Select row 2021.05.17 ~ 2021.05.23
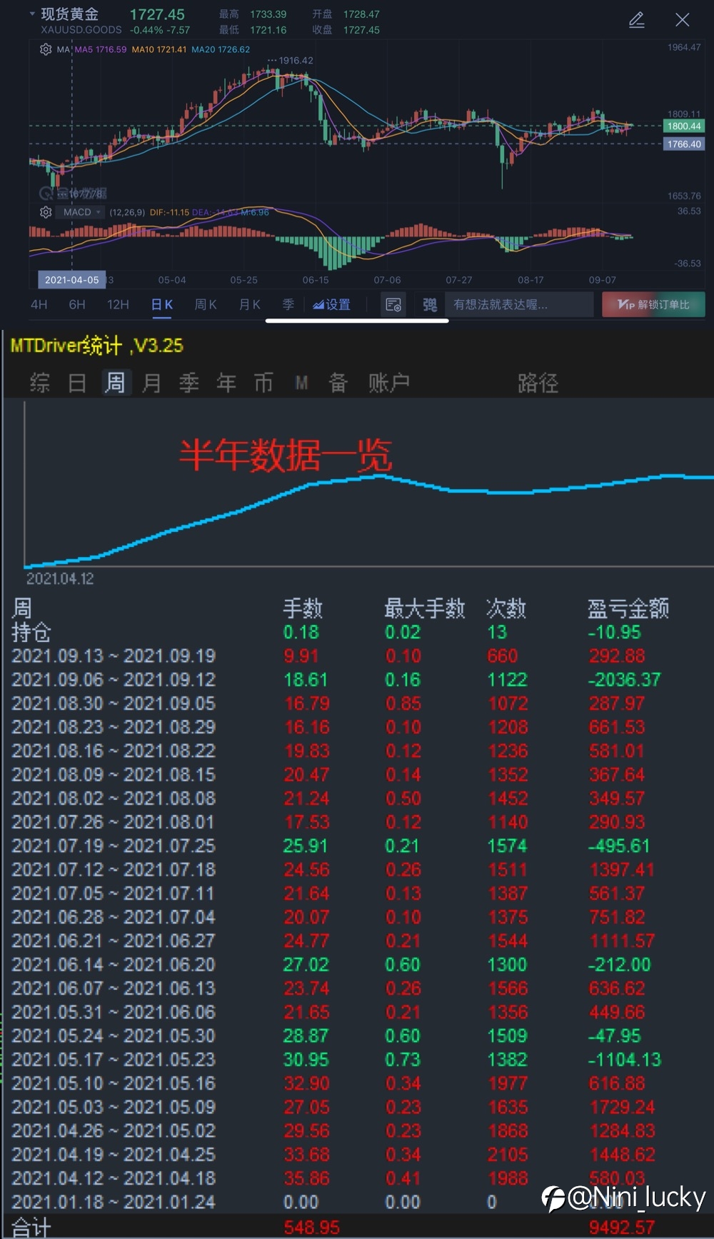 [357, 1060]
